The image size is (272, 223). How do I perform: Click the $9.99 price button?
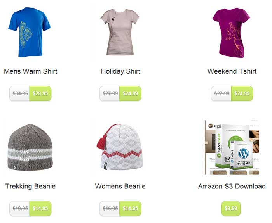tap(231, 209)
